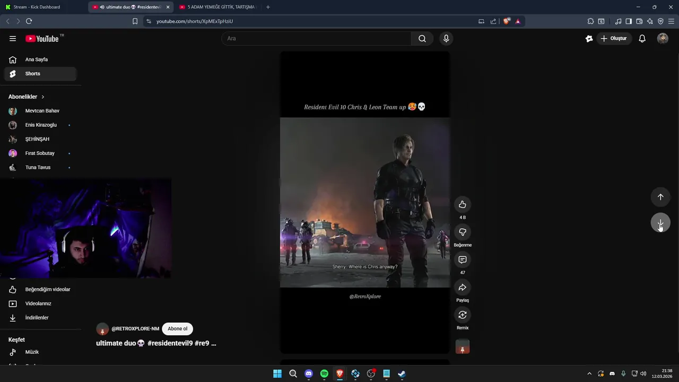This screenshot has height=382, width=679.
Task: Open YouTube notifications bell
Action: pos(642,39)
